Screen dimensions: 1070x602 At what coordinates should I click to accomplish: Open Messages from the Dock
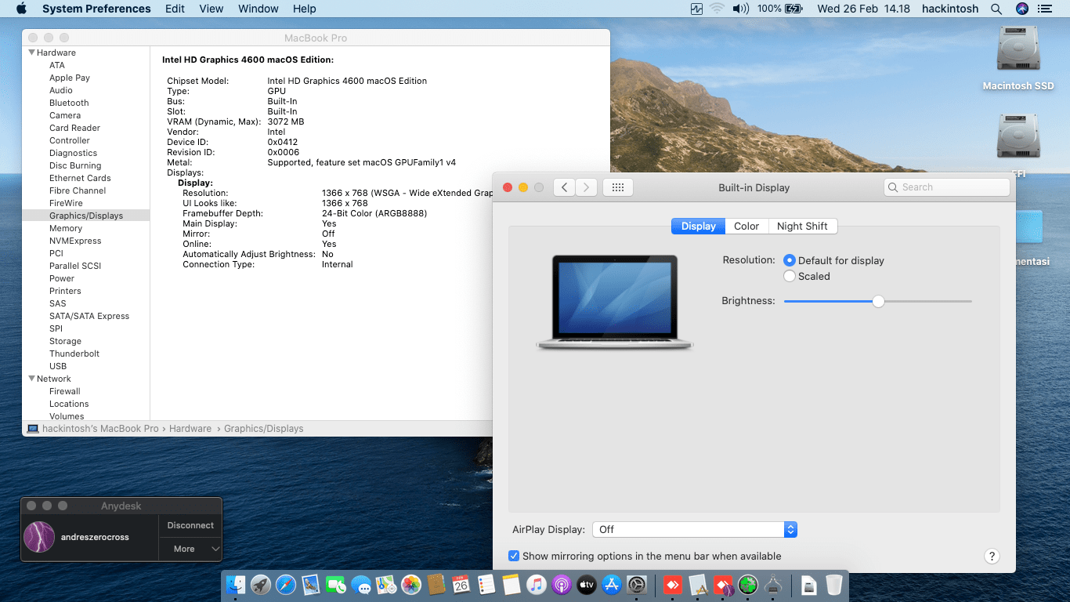coord(361,585)
